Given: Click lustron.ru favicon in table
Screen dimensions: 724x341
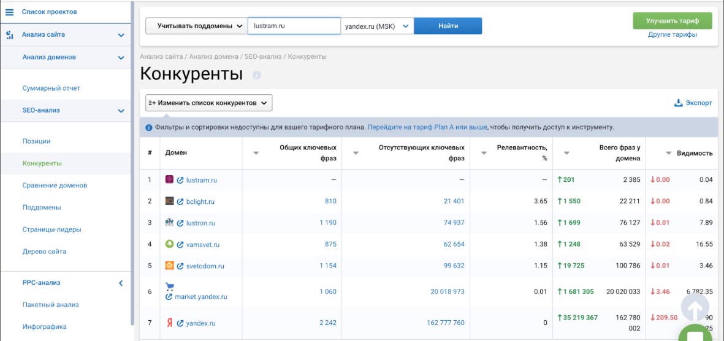Looking at the screenshot, I should click(x=169, y=222).
